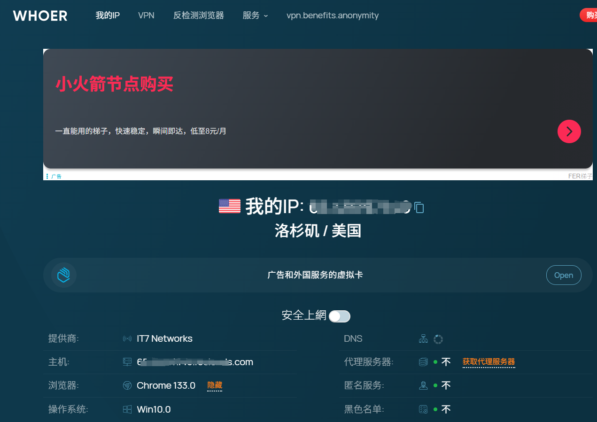Click the 匿名服务: label
597x422 pixels.
click(x=364, y=386)
